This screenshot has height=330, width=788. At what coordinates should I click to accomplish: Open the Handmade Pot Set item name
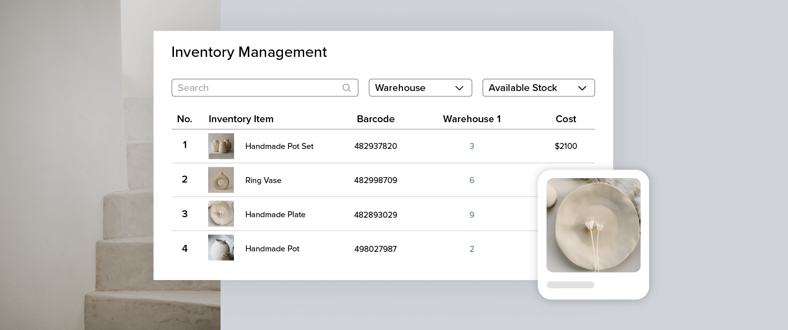point(279,146)
